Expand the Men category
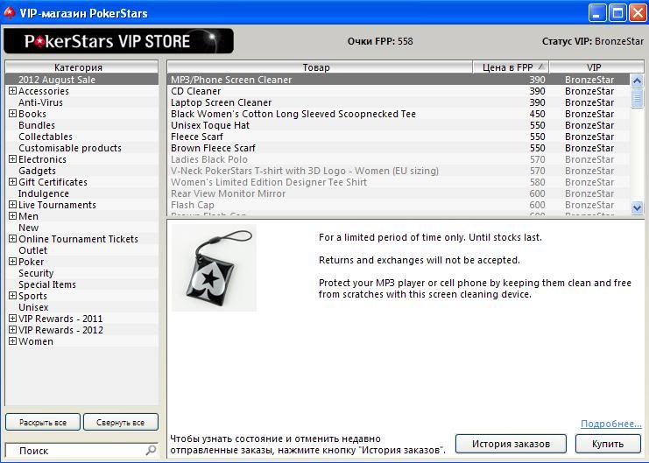 pyautogui.click(x=13, y=215)
